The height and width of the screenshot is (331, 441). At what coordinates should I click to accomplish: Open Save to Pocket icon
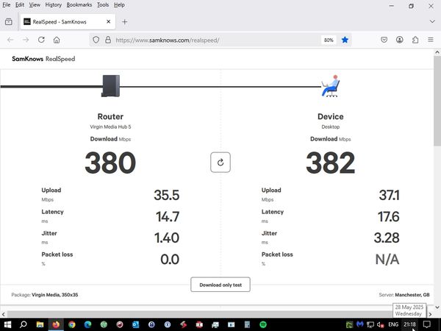(384, 40)
